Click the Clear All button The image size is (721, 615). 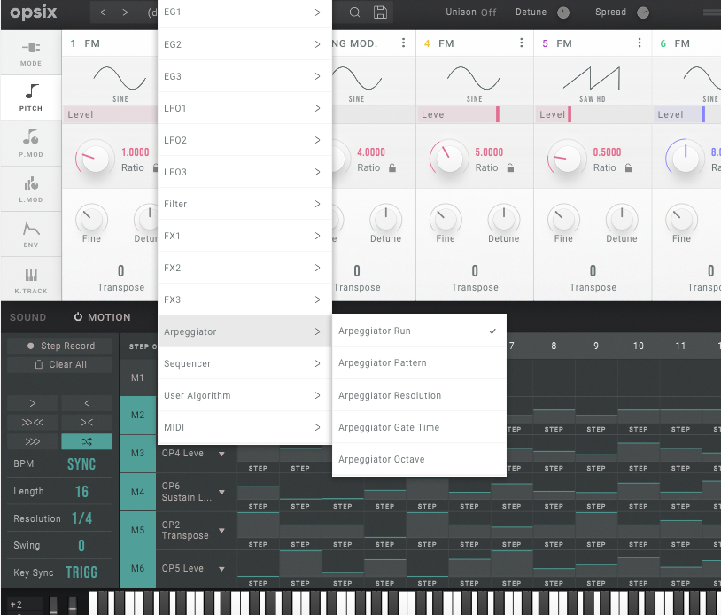point(60,364)
